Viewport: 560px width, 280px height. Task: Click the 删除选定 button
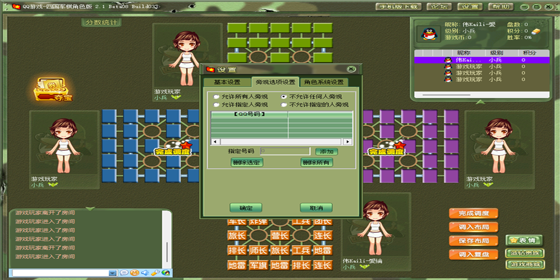point(247,162)
